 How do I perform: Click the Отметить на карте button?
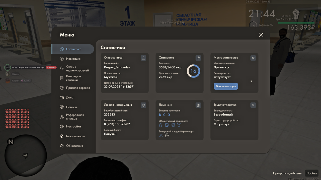[226, 86]
